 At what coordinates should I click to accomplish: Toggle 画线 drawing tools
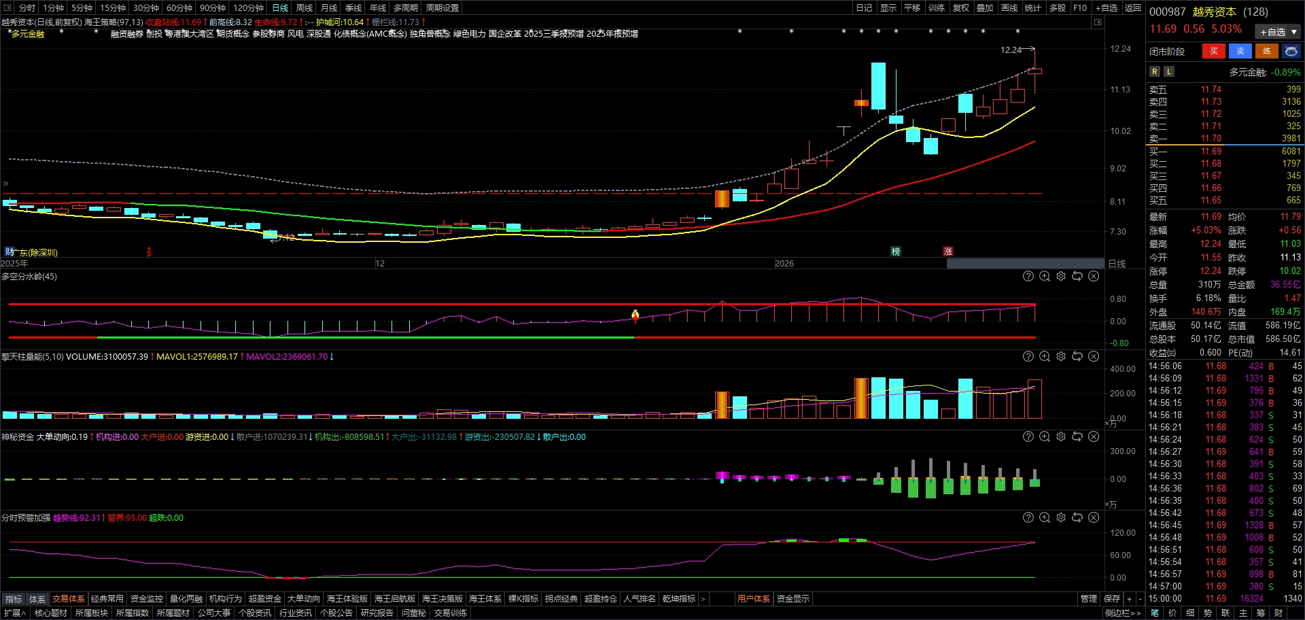point(1009,7)
